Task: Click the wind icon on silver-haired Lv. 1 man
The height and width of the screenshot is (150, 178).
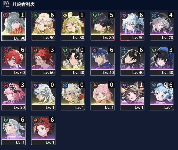Action: tap(6, 120)
